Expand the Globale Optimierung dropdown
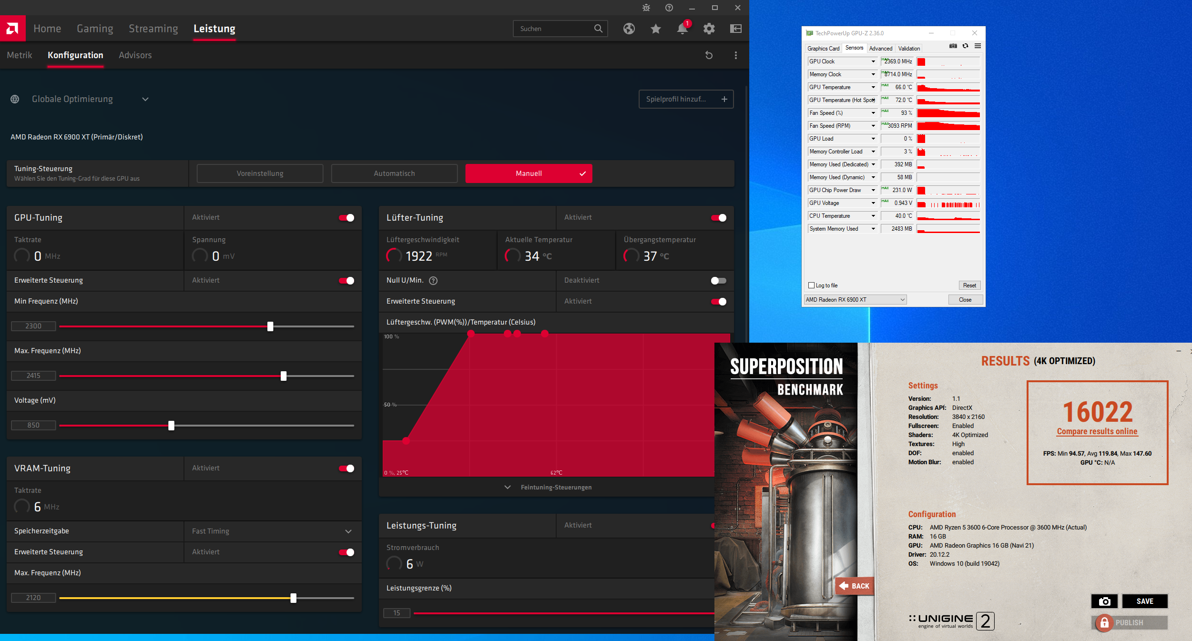This screenshot has height=641, width=1192. tap(145, 99)
